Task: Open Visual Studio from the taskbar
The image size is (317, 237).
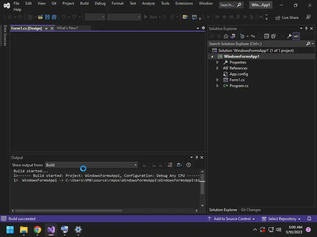Action: coord(51,230)
